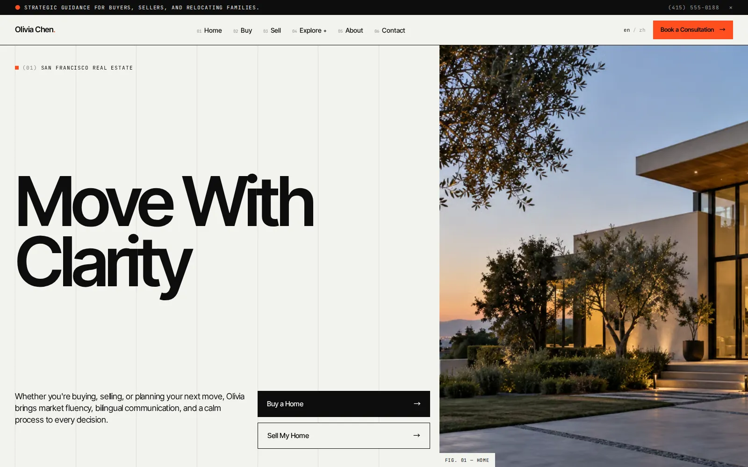Image resolution: width=748 pixels, height=467 pixels.
Task: Click the Sell My Home button
Action: [344, 436]
